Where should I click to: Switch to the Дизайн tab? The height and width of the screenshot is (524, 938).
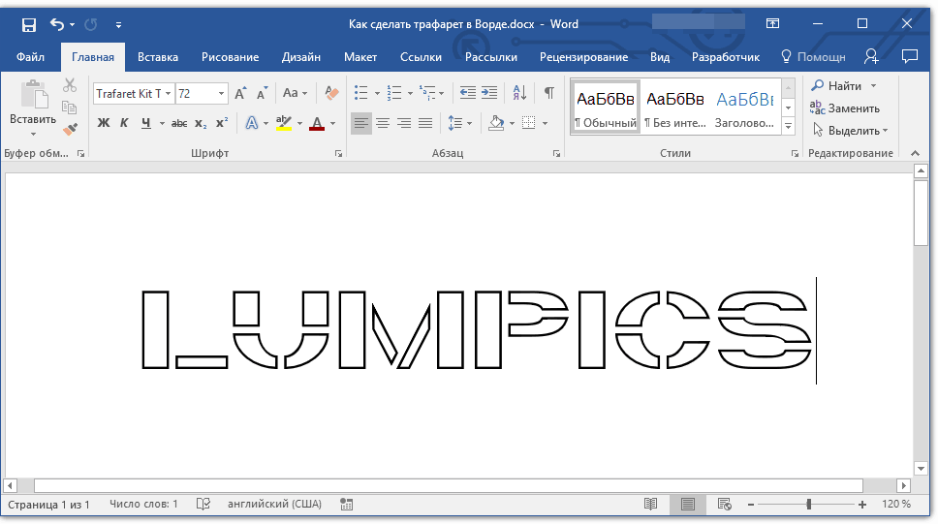pyautogui.click(x=301, y=57)
